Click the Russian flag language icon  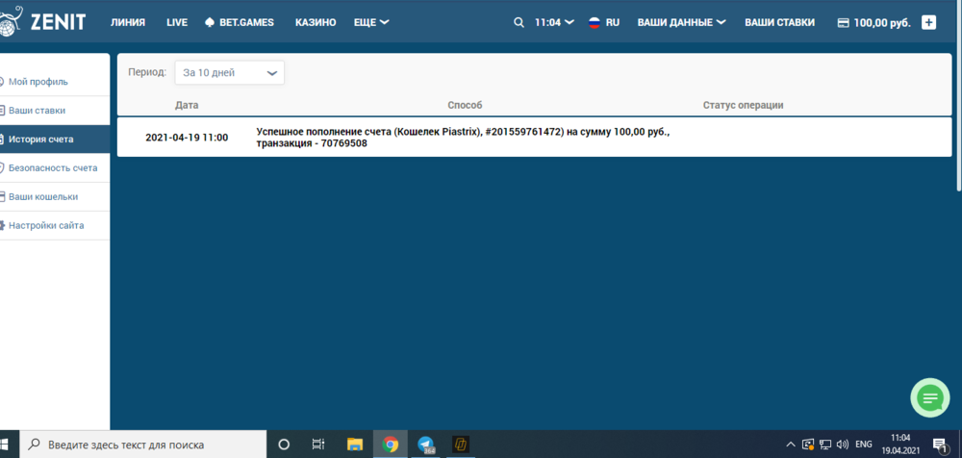point(594,23)
